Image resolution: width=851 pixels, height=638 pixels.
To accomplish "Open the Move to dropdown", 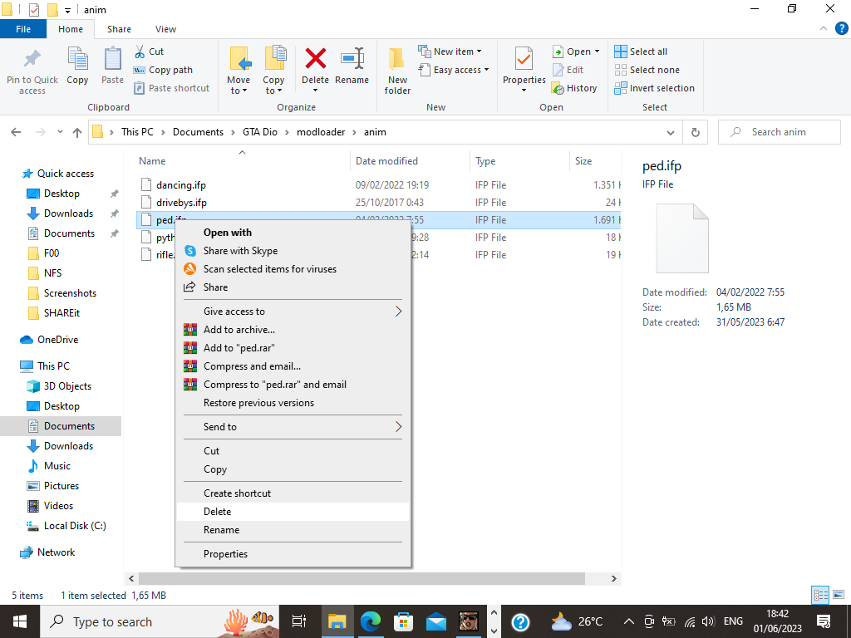I will [x=239, y=86].
